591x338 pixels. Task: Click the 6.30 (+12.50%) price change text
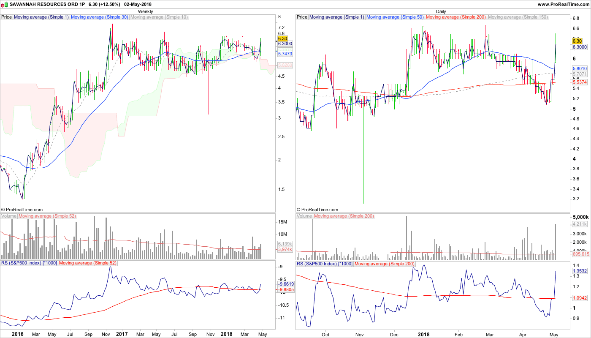click(x=104, y=4)
